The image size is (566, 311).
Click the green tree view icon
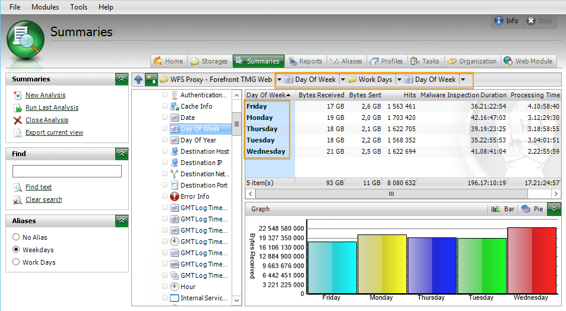(151, 80)
